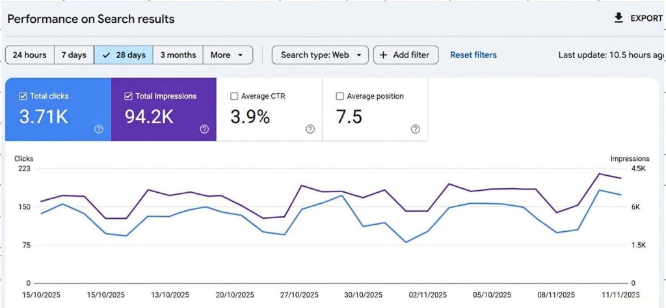The height and width of the screenshot is (308, 666).
Task: Select the 24 hours range
Action: pyautogui.click(x=30, y=55)
